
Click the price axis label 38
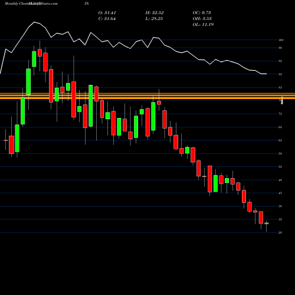280,206
